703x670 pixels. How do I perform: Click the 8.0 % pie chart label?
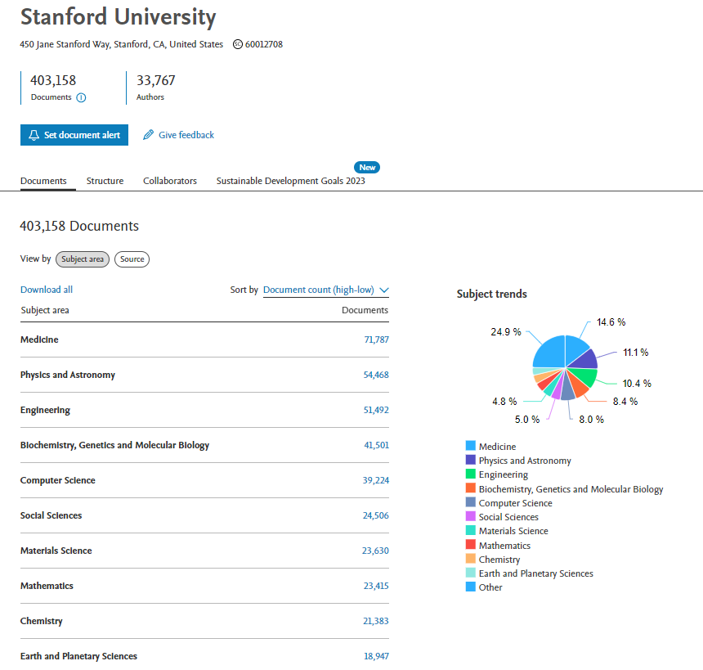[591, 420]
